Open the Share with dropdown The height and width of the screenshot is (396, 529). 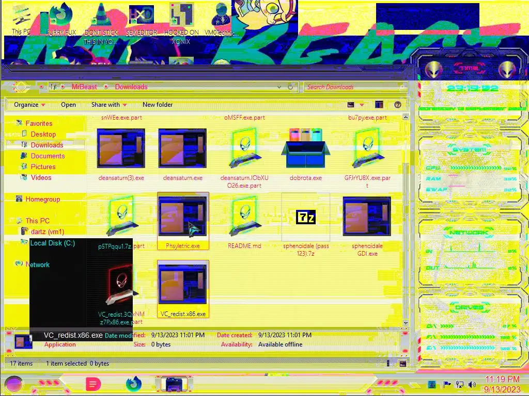pos(109,105)
